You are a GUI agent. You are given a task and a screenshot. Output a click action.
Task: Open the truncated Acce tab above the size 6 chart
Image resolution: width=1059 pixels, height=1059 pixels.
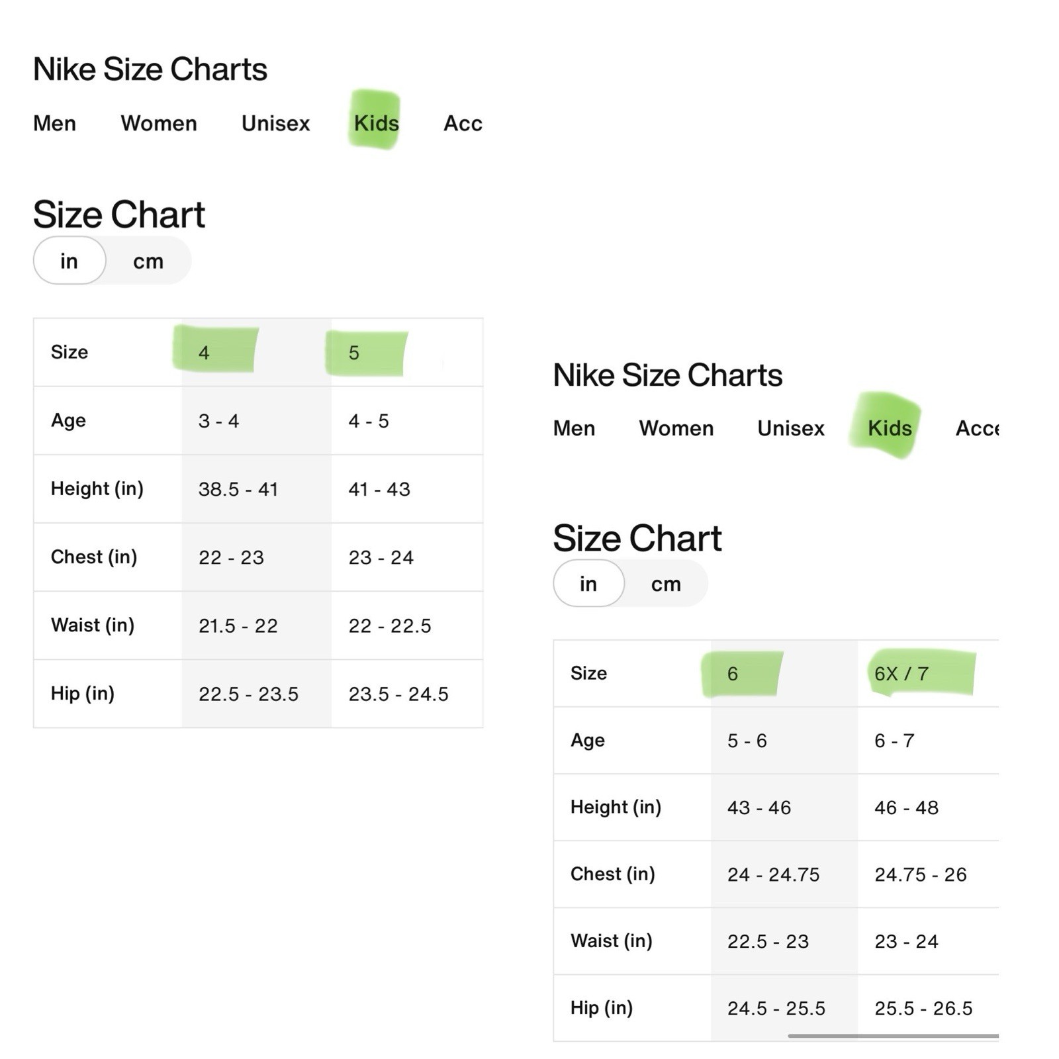pyautogui.click(x=976, y=429)
